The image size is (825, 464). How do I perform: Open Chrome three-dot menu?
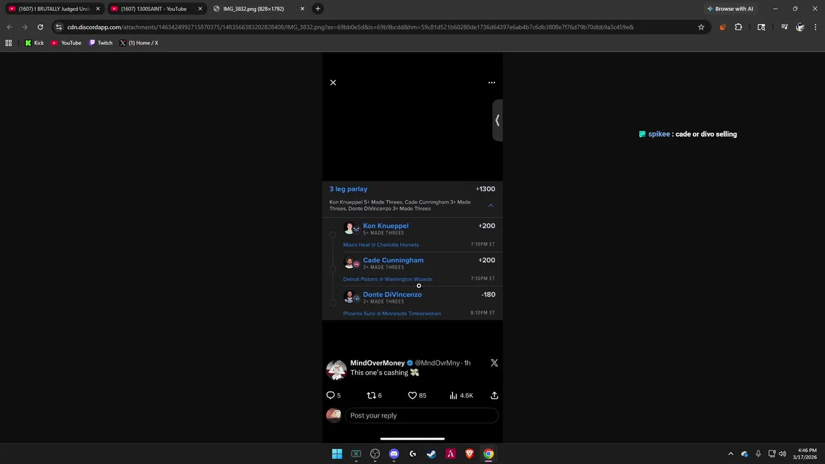[815, 27]
